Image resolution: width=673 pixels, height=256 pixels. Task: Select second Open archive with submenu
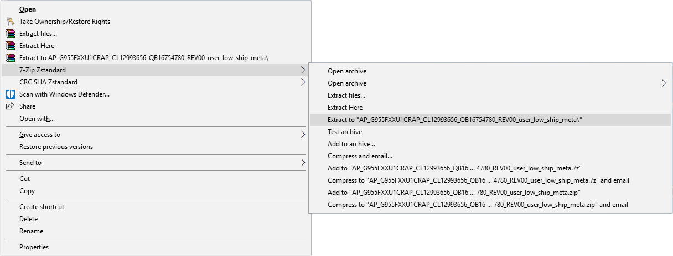[490, 83]
